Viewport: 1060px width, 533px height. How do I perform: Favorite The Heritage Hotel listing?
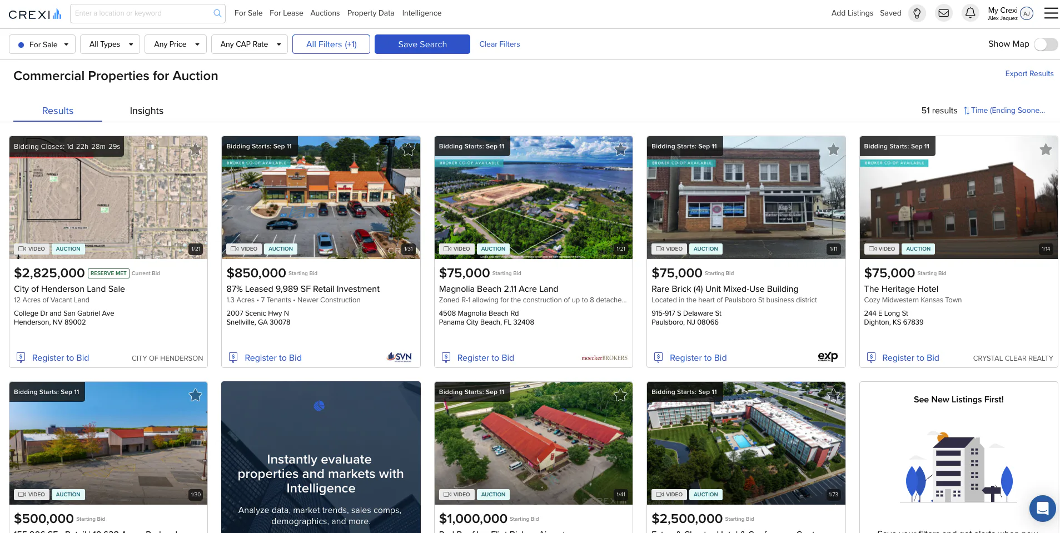(1046, 150)
